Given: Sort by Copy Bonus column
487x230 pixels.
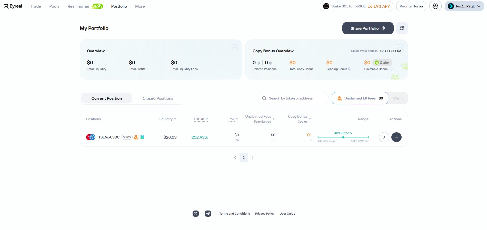Looking at the screenshot, I should point(299,117).
